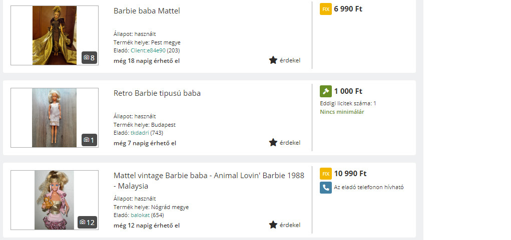Toggle the érdekel star on the Animal Lovin' Barbie listing
Image resolution: width=511 pixels, height=240 pixels.
pyautogui.click(x=273, y=225)
